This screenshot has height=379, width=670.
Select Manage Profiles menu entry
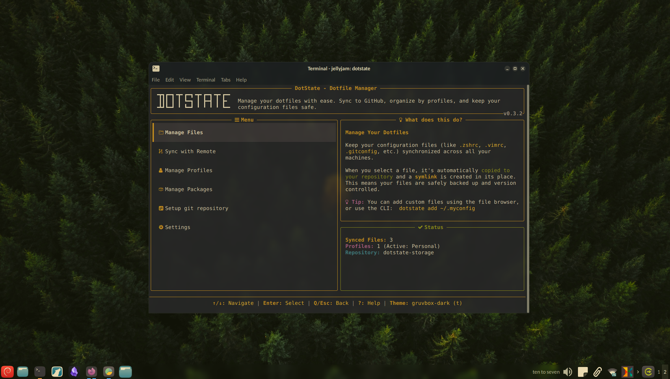pyautogui.click(x=245, y=170)
